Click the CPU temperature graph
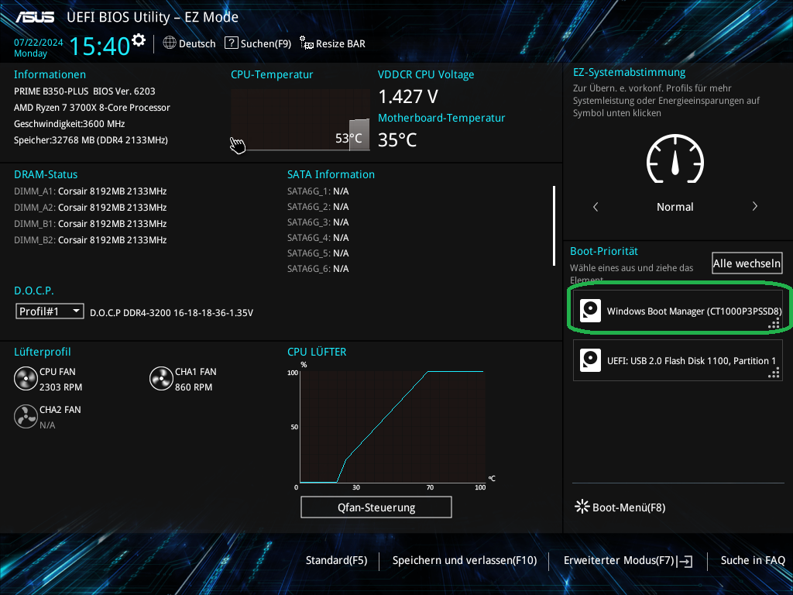Viewport: 793px width, 595px height. pos(300,120)
